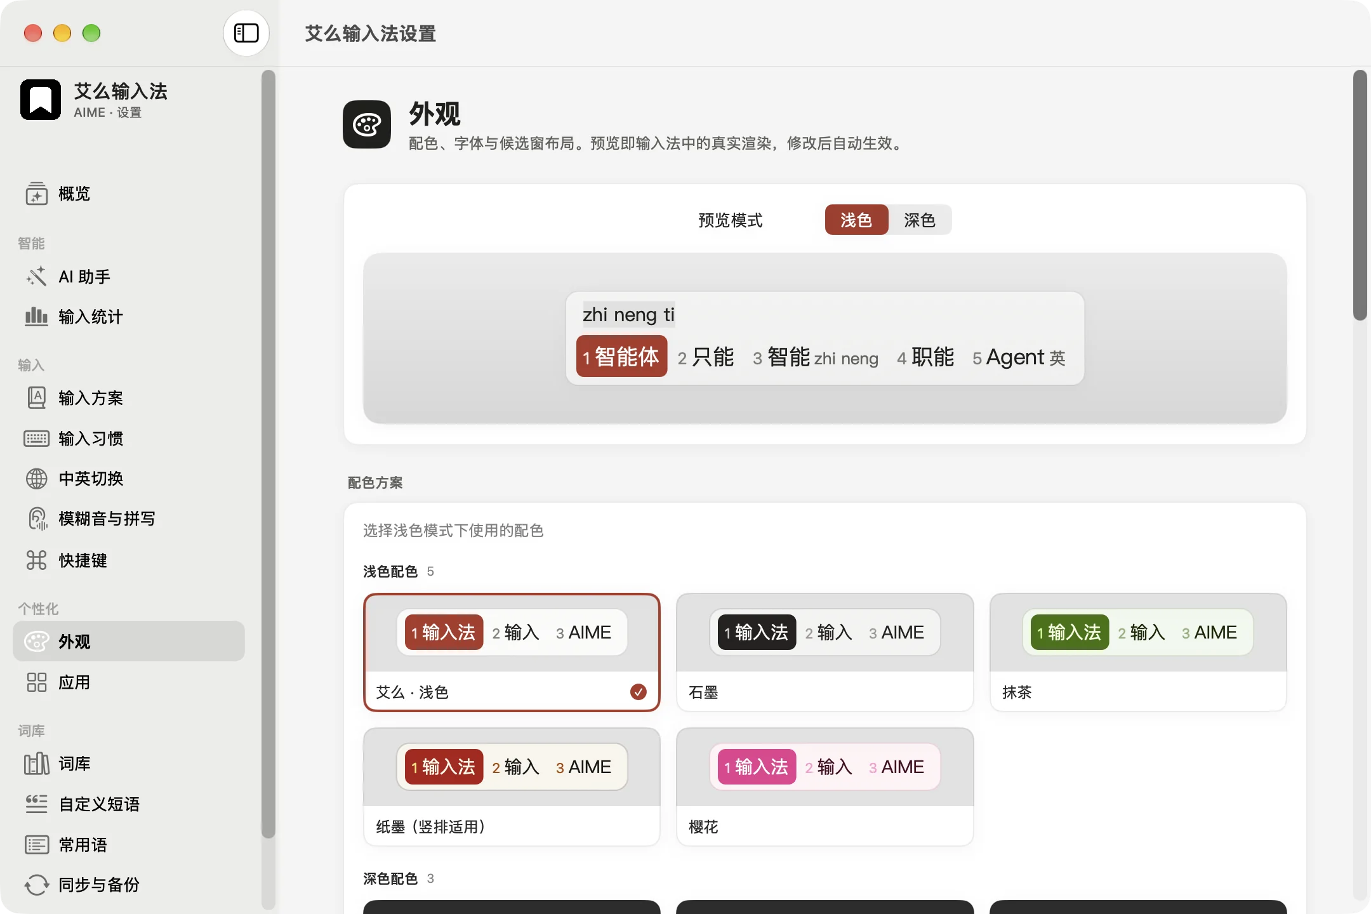
Task: Open the 概览 overview icon in sidebar
Action: pos(37,194)
